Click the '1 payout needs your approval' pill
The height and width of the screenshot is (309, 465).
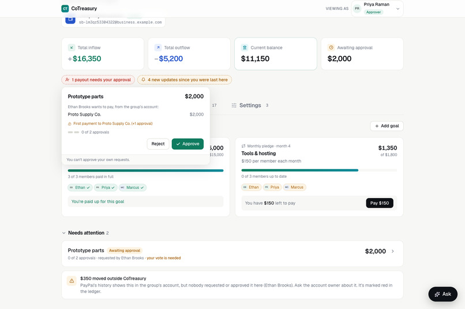[x=98, y=80]
